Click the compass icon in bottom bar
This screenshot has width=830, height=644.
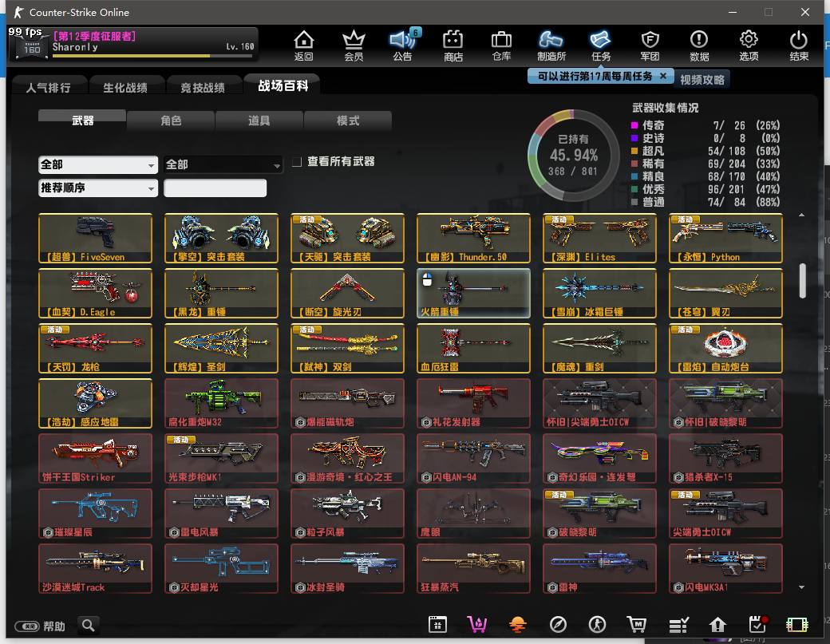pos(558,625)
